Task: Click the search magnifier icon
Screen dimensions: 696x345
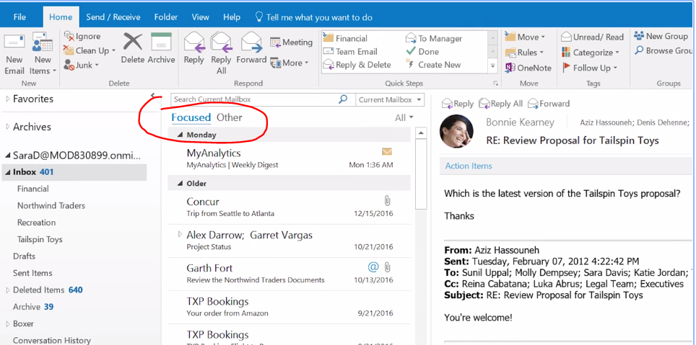Action: 344,99
